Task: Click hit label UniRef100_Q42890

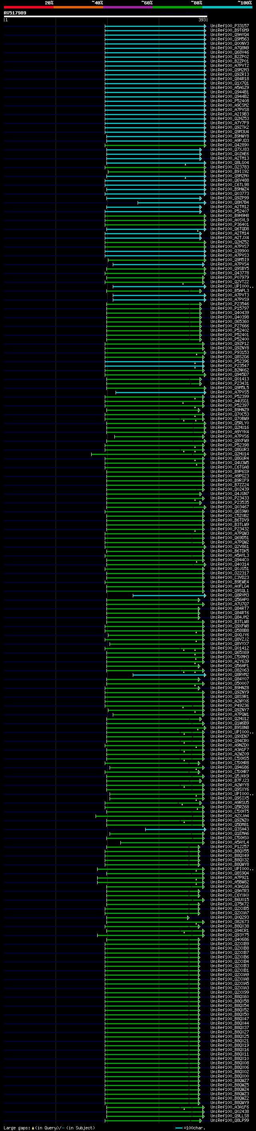Action: point(229,145)
